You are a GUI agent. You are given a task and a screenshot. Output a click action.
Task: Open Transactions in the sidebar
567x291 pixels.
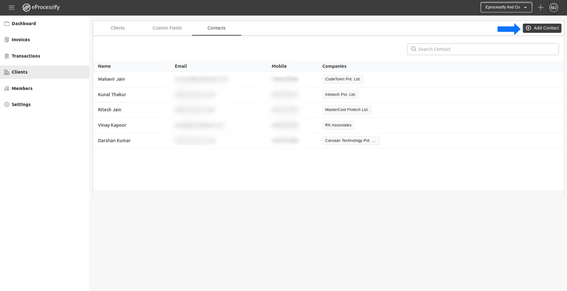click(25, 56)
